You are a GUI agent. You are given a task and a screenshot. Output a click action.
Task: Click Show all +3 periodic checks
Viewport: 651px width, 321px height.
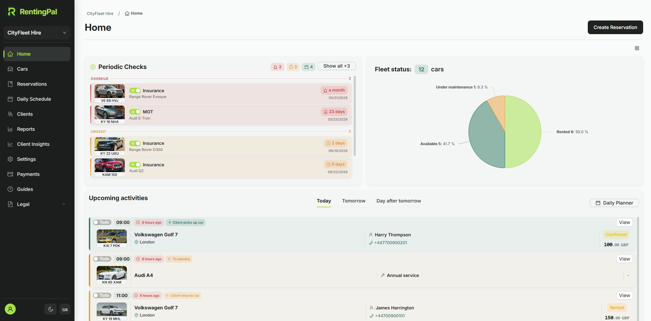(x=337, y=66)
